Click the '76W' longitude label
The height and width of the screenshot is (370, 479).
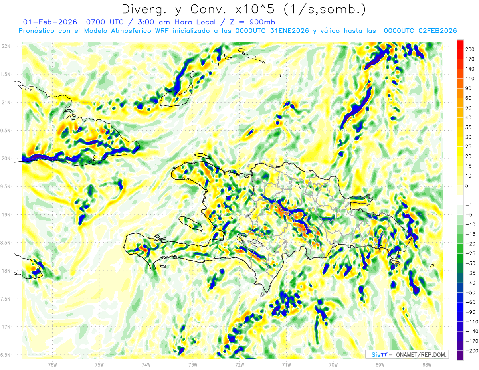click(x=52, y=364)
